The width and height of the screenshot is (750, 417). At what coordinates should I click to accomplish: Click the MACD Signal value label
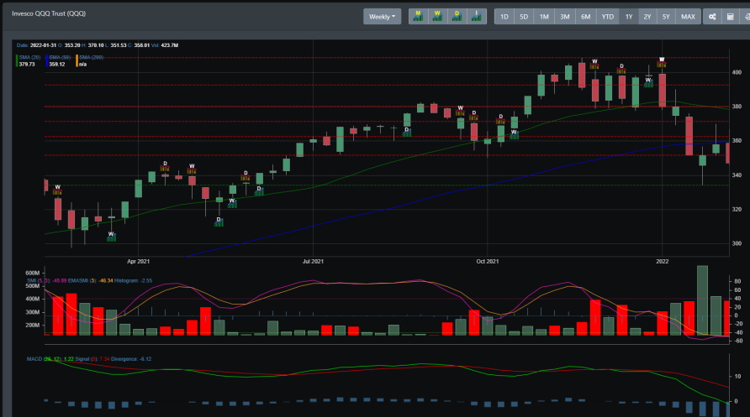pyautogui.click(x=92, y=359)
